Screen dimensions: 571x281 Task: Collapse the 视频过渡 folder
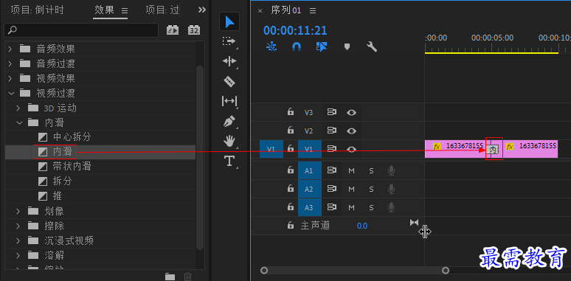(x=11, y=93)
